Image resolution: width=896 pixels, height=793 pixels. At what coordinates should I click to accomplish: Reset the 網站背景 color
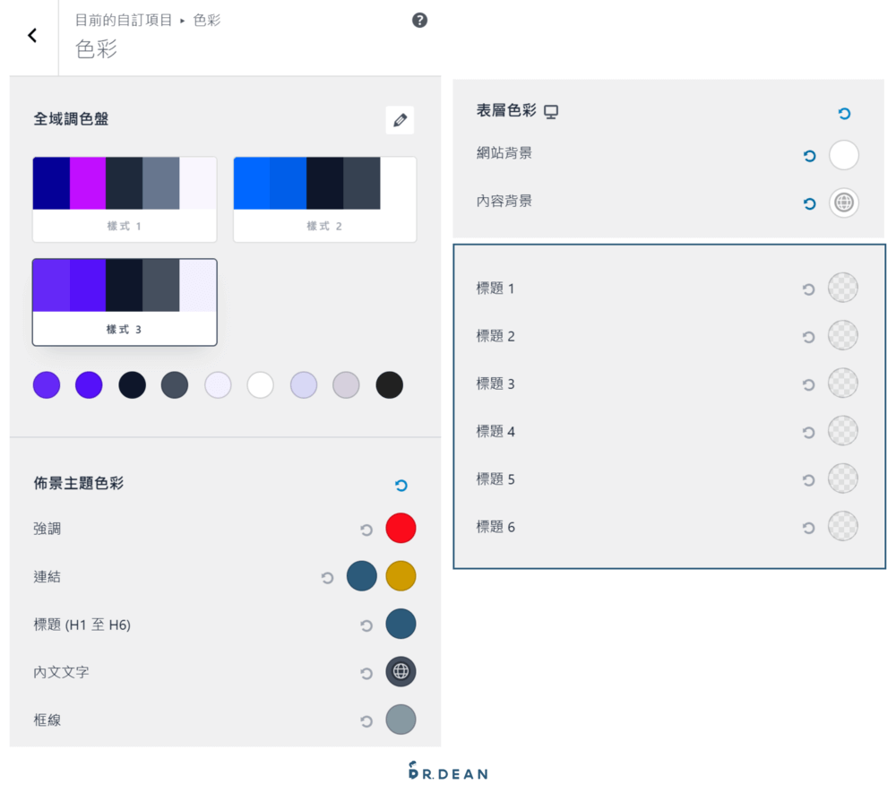(x=809, y=155)
